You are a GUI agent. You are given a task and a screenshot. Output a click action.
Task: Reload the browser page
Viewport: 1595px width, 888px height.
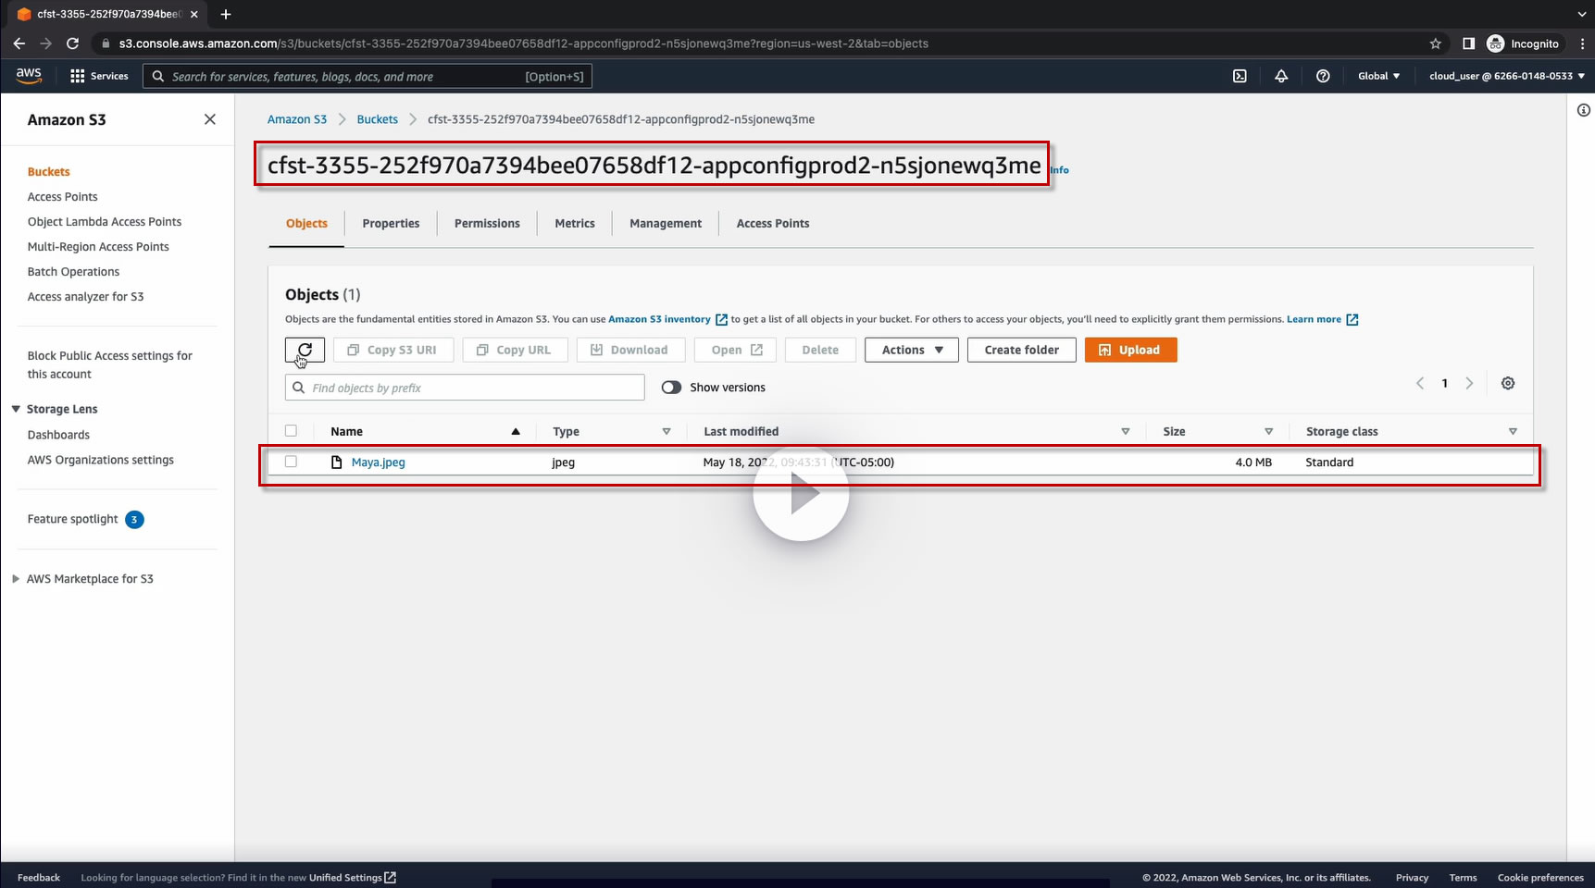(73, 43)
